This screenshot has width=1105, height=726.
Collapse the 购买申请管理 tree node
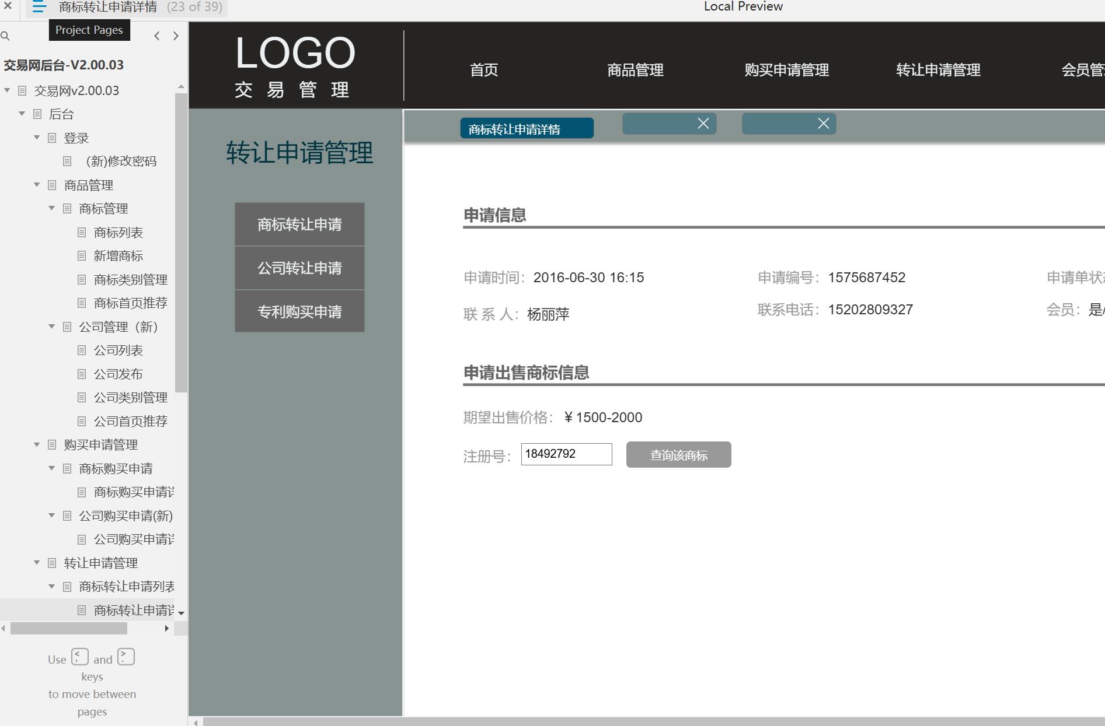(x=37, y=444)
